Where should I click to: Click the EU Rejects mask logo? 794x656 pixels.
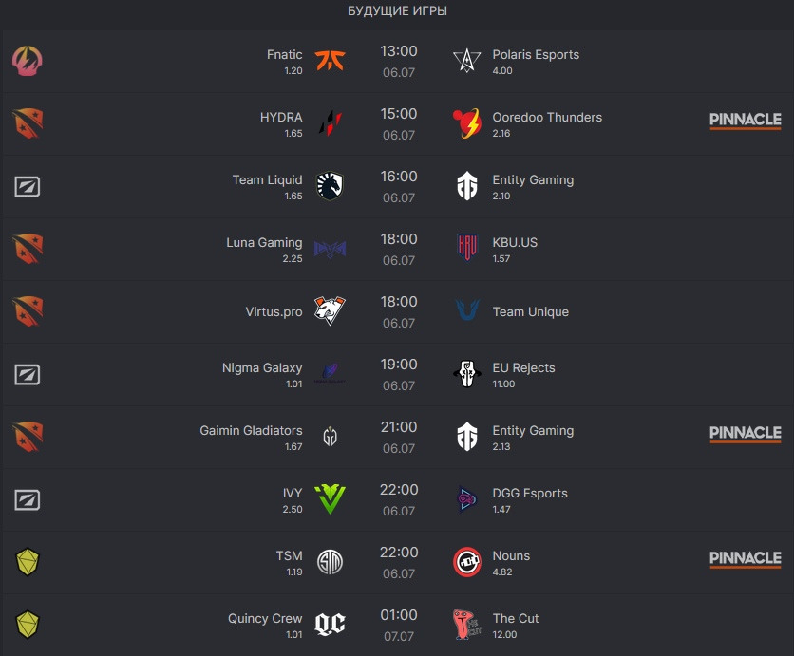point(467,374)
